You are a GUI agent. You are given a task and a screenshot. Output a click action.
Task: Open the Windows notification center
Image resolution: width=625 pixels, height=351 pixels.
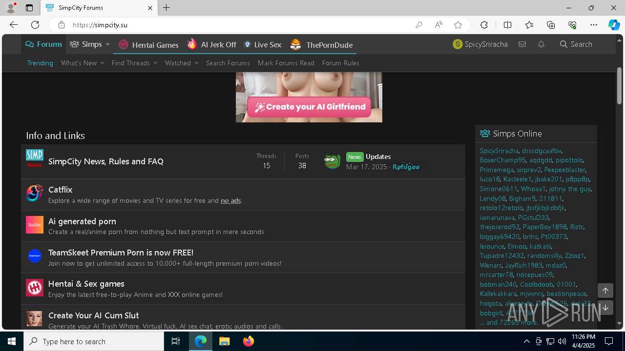point(609,341)
